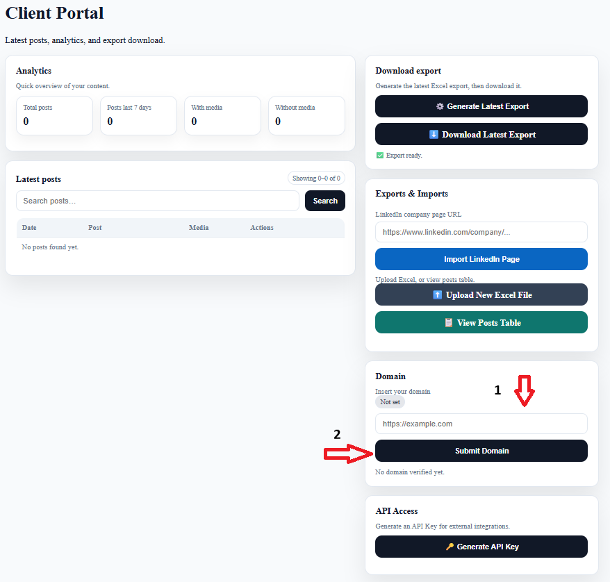The height and width of the screenshot is (582, 610).
Task: Click the LinkedIn company page URL field
Action: [481, 232]
